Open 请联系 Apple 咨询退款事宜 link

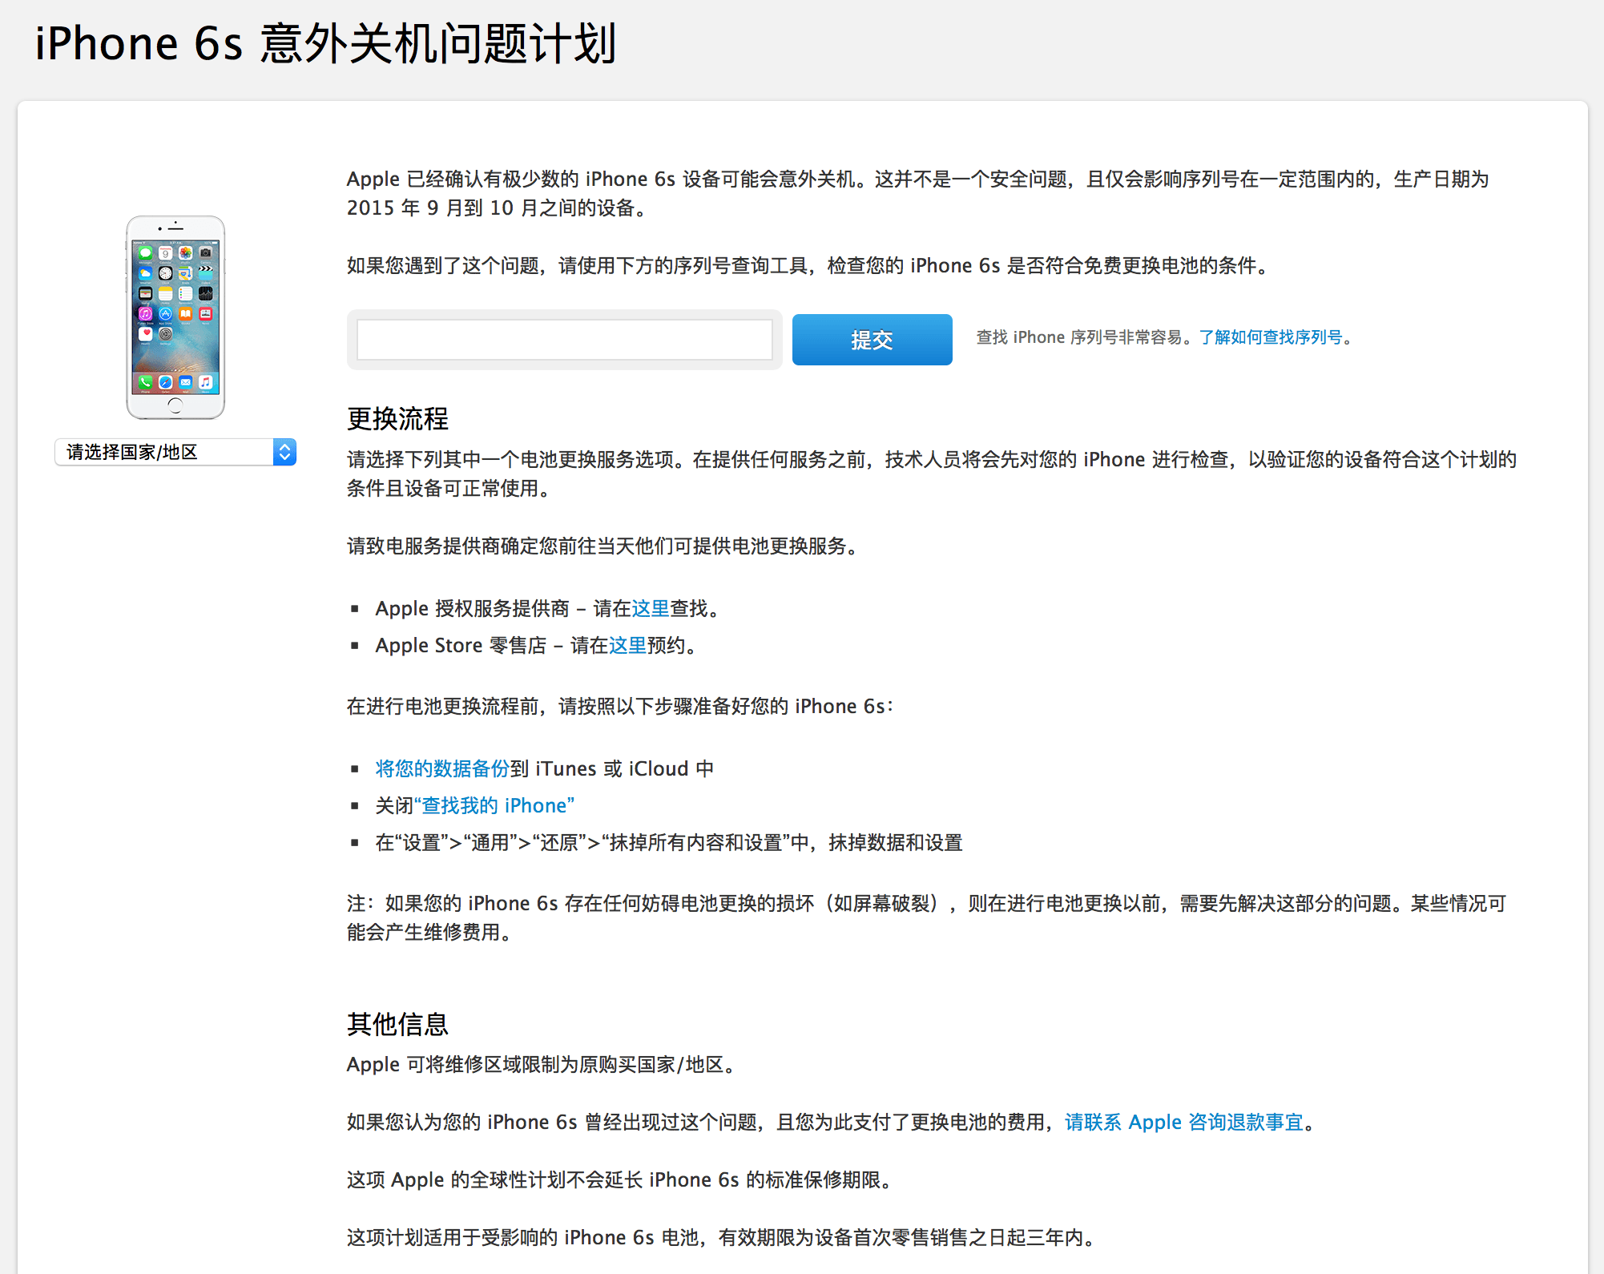[1184, 1122]
